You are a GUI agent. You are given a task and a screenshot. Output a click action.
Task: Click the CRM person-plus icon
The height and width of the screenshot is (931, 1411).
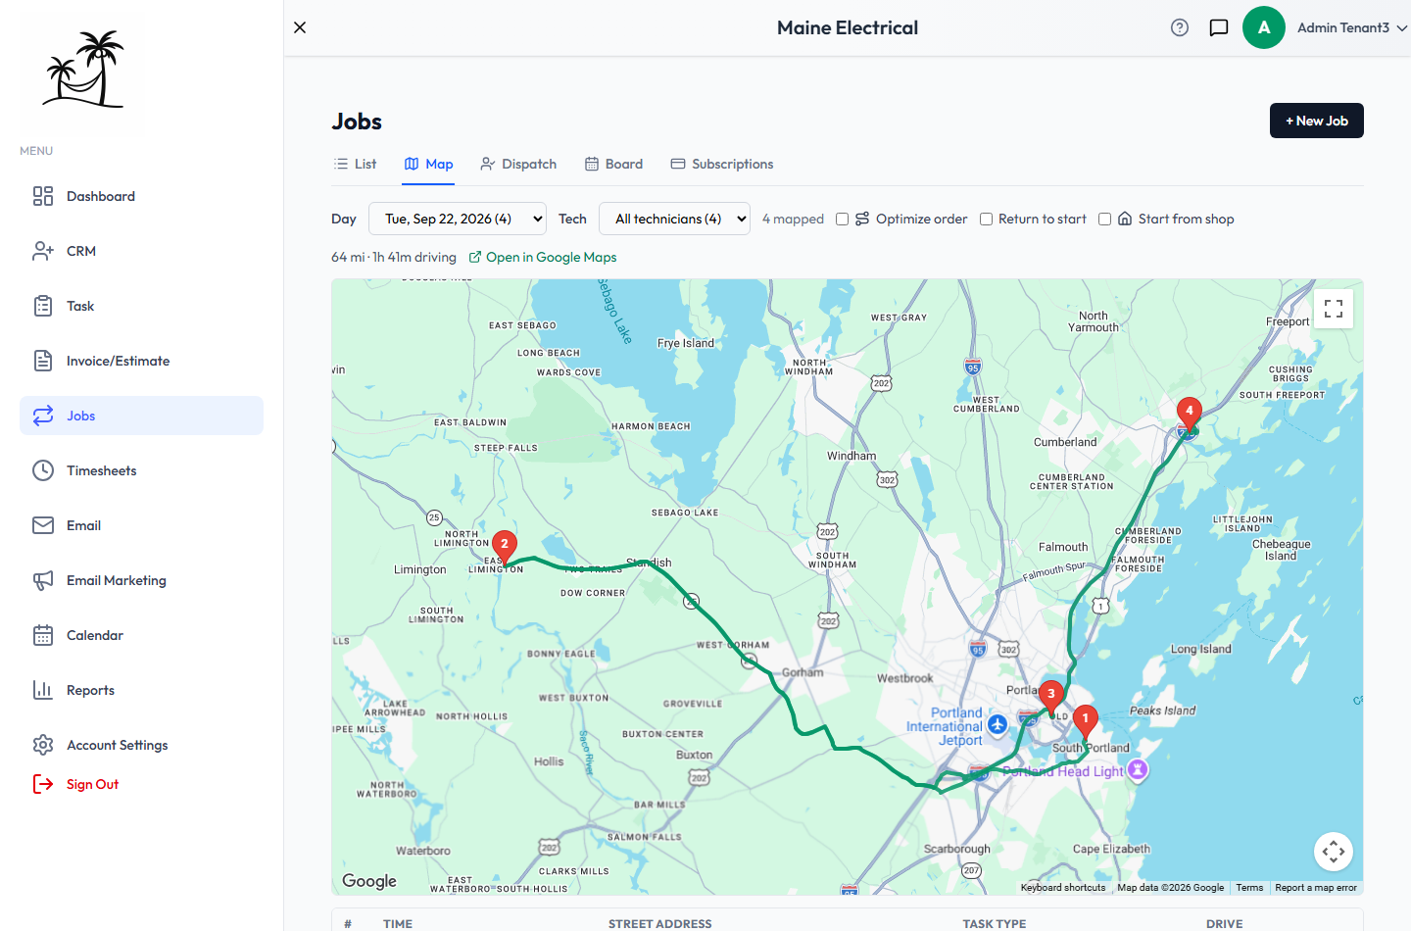[43, 251]
